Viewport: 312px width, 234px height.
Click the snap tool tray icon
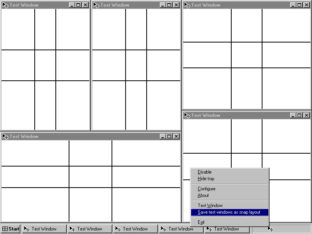click(x=271, y=229)
